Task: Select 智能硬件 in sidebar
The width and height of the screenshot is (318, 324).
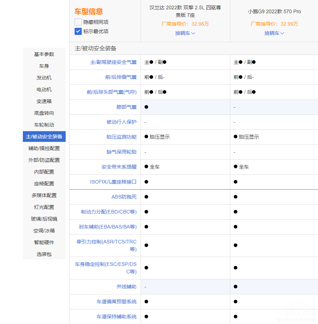Action: click(x=44, y=242)
